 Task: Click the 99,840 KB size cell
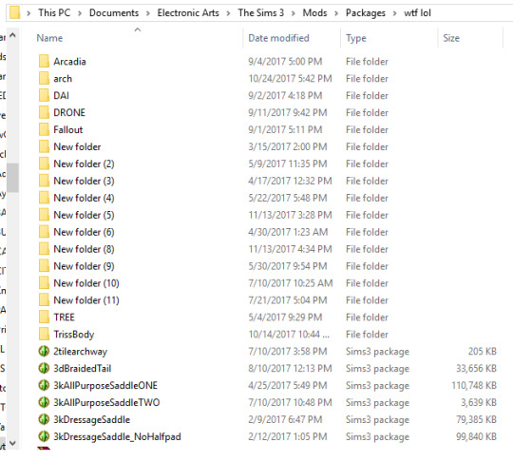coord(476,436)
